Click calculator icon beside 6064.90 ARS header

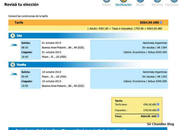161,22
